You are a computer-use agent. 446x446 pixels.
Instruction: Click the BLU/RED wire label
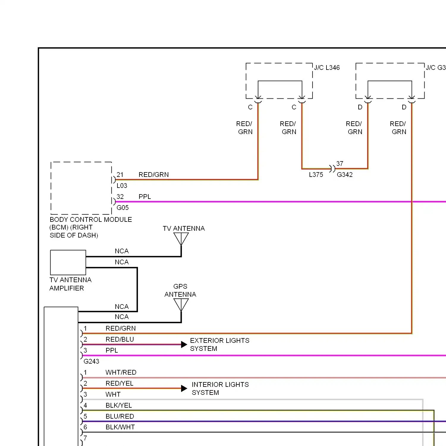coord(120,417)
